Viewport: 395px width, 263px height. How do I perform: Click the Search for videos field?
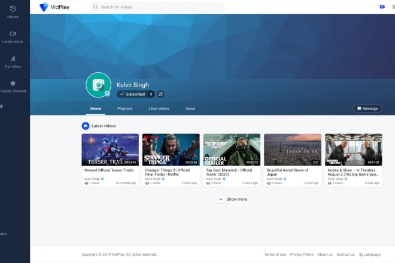point(157,7)
